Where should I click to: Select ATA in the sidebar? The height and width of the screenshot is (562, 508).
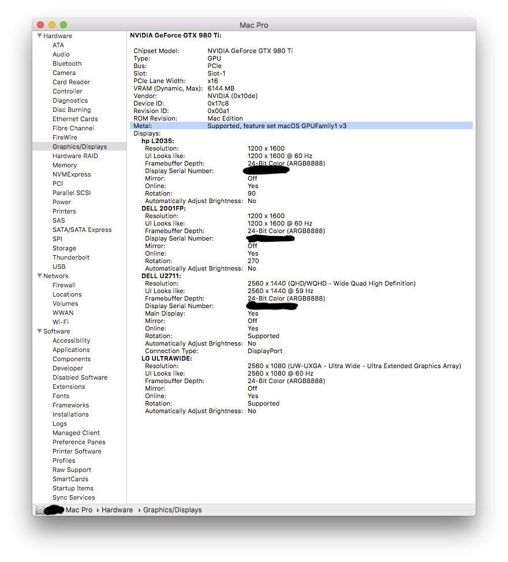point(58,45)
